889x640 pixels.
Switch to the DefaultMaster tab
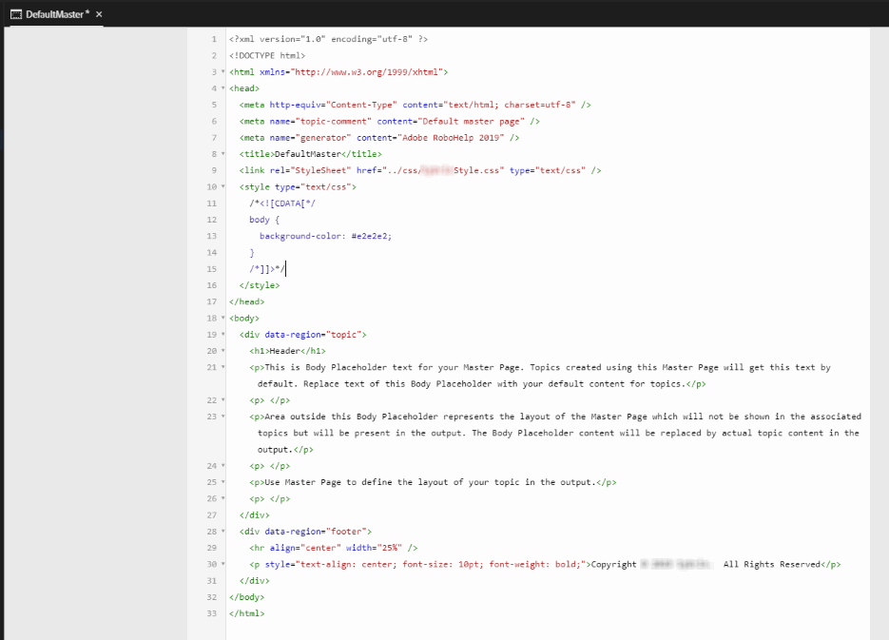point(57,14)
